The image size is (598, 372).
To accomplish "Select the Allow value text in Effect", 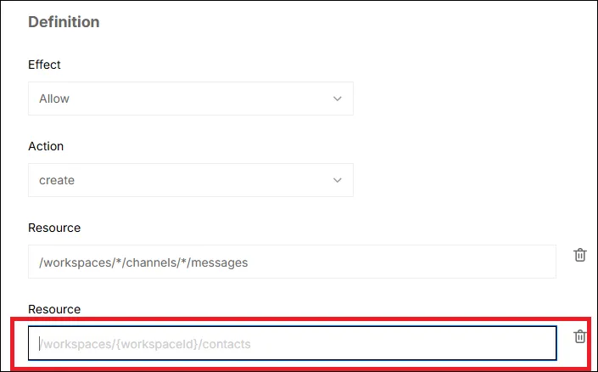I will [x=54, y=99].
